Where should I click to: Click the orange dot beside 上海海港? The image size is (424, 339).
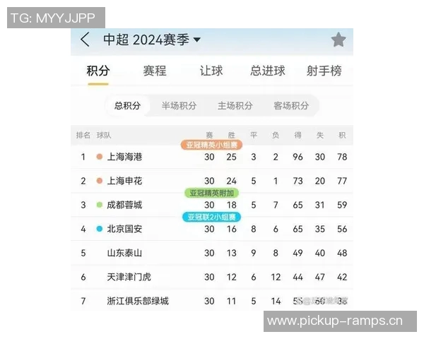pyautogui.click(x=100, y=157)
